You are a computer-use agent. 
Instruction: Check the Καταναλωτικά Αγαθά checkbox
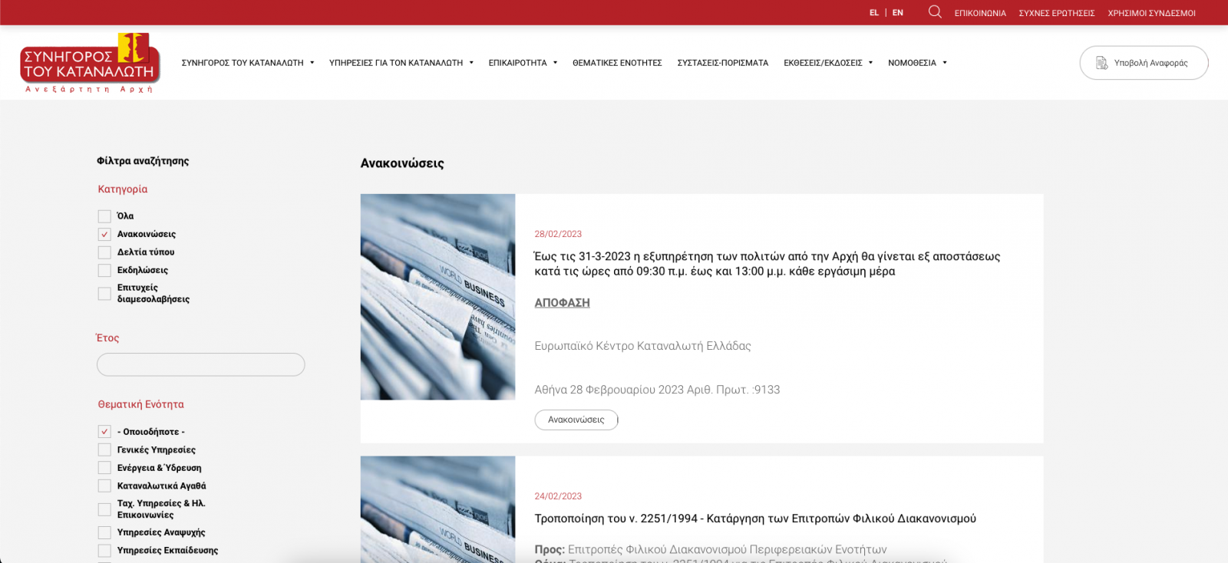[104, 486]
